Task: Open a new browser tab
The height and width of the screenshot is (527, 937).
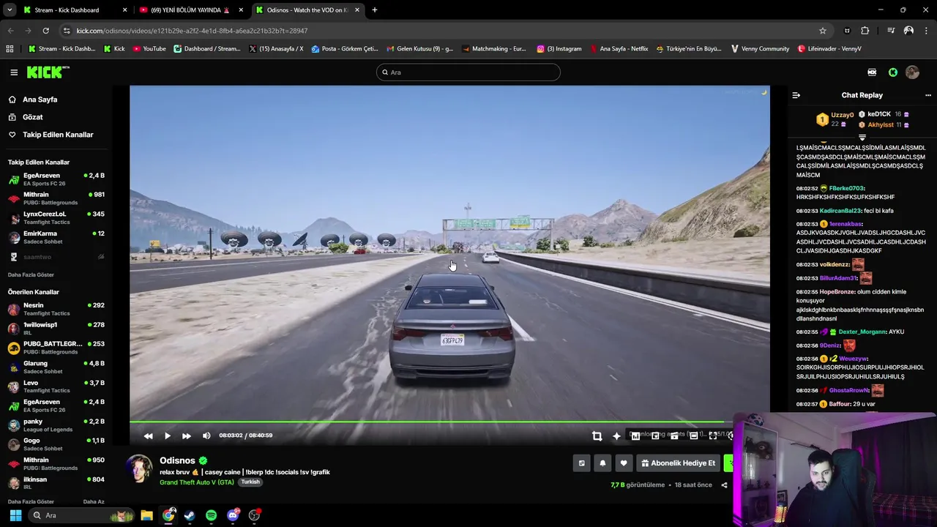Action: (374, 10)
